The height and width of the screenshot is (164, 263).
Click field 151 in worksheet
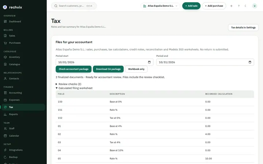[60, 110]
